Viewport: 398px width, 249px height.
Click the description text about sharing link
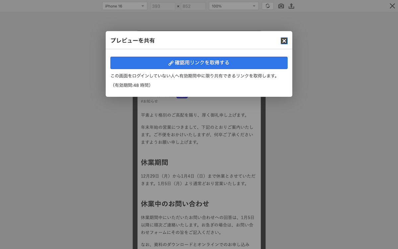[x=194, y=76]
